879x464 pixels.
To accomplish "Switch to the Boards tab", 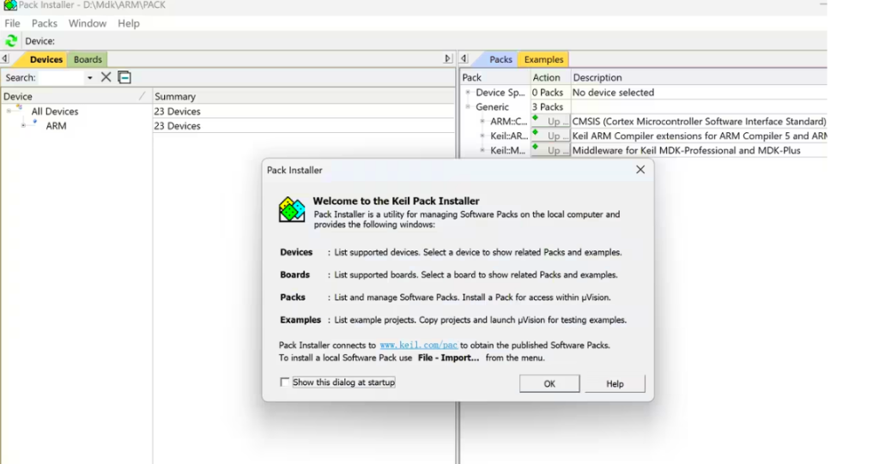I will (x=88, y=59).
